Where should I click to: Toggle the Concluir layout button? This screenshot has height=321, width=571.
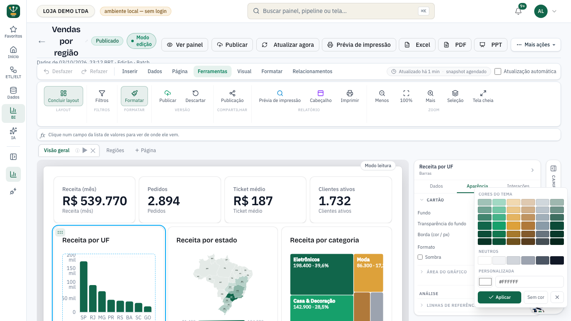[x=64, y=96]
